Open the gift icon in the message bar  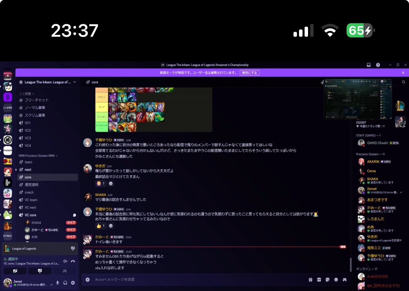310,280
